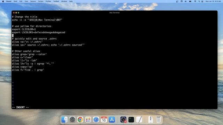Open OBS Studio from the dock

(x=123, y=119)
